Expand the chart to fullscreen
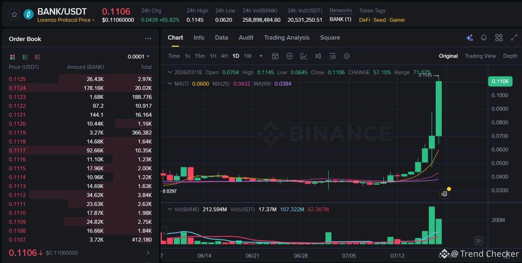522x263 pixels. [x=514, y=38]
